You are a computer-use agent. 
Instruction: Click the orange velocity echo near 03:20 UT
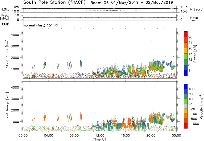[x=45, y=118]
